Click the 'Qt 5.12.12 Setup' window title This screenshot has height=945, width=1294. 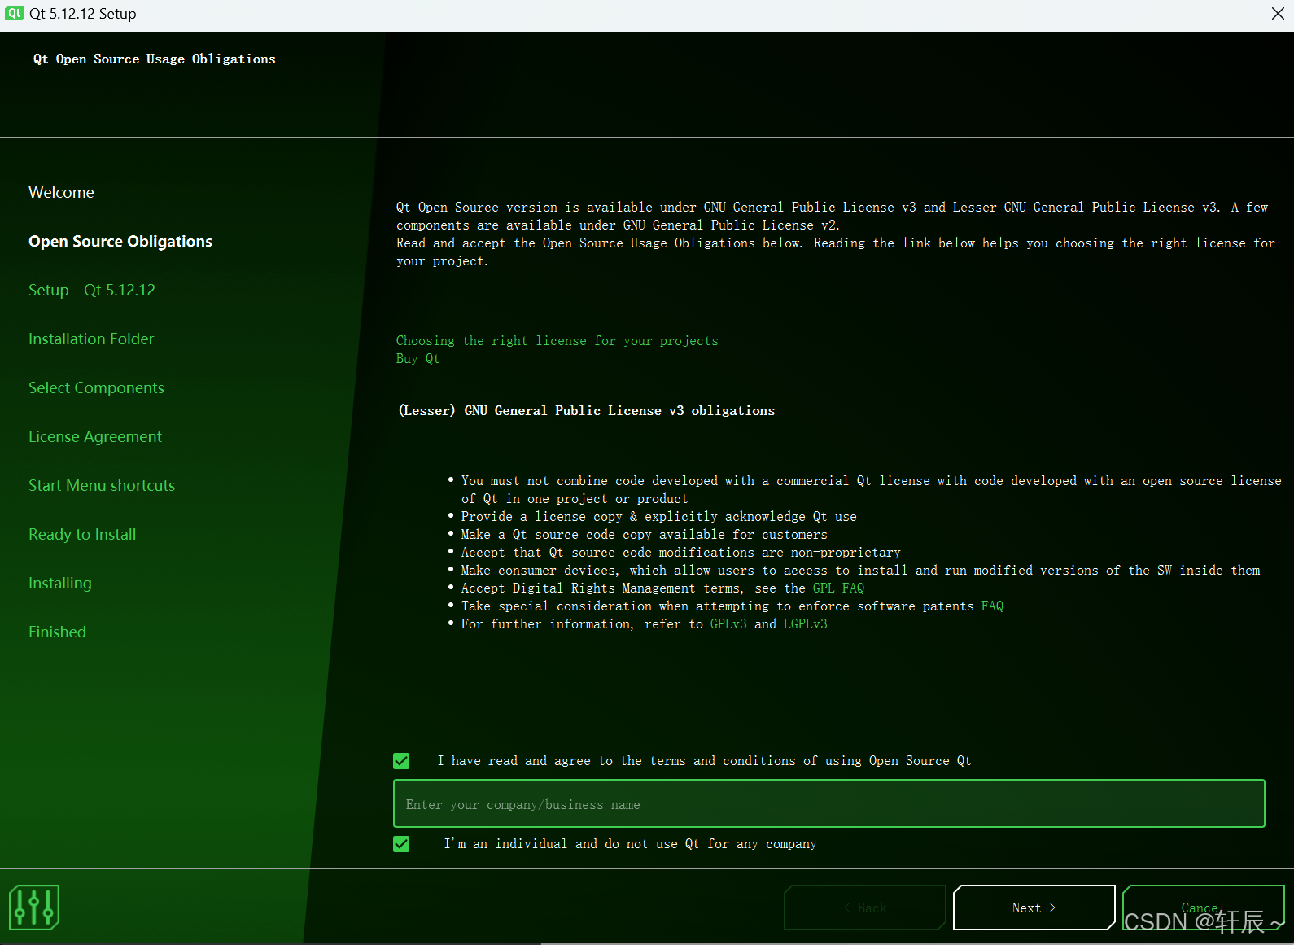[83, 14]
